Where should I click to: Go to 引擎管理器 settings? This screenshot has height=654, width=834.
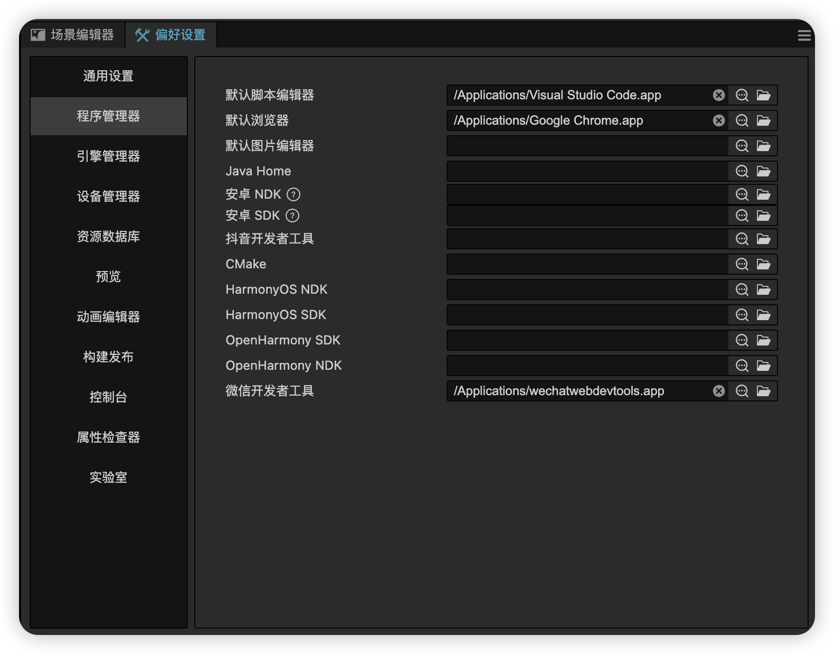point(108,156)
